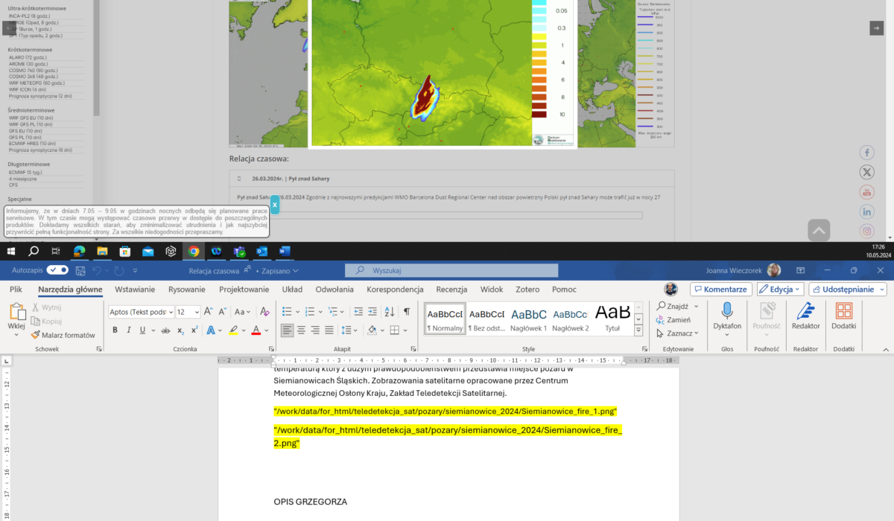The height and width of the screenshot is (521, 894).
Task: Click Wytnij to cut selection
Action: click(46, 307)
